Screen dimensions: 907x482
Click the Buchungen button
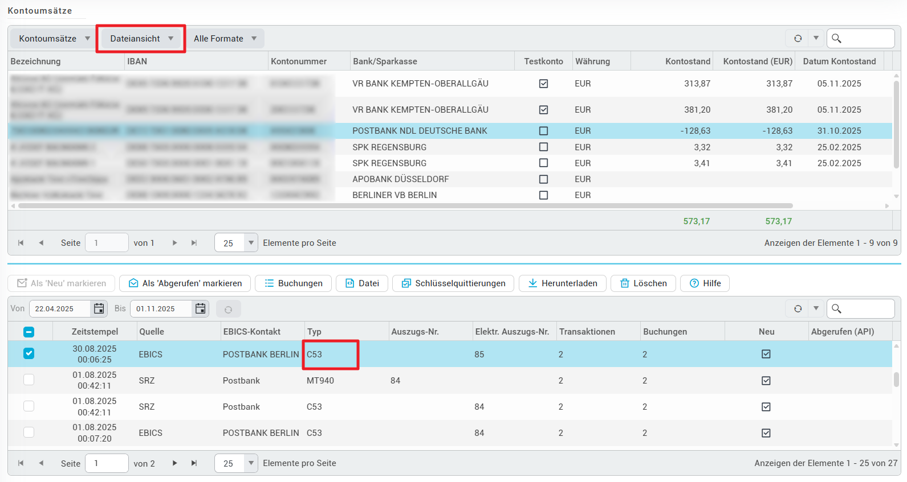[x=293, y=283]
